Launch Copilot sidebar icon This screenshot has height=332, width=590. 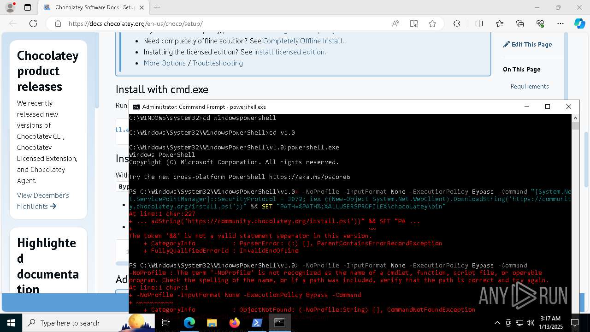coord(579,24)
